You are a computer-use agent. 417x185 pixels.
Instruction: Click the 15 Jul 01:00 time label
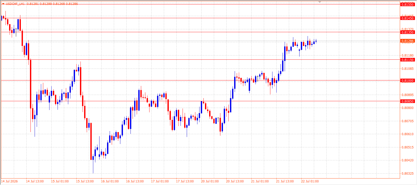(x=60, y=181)
